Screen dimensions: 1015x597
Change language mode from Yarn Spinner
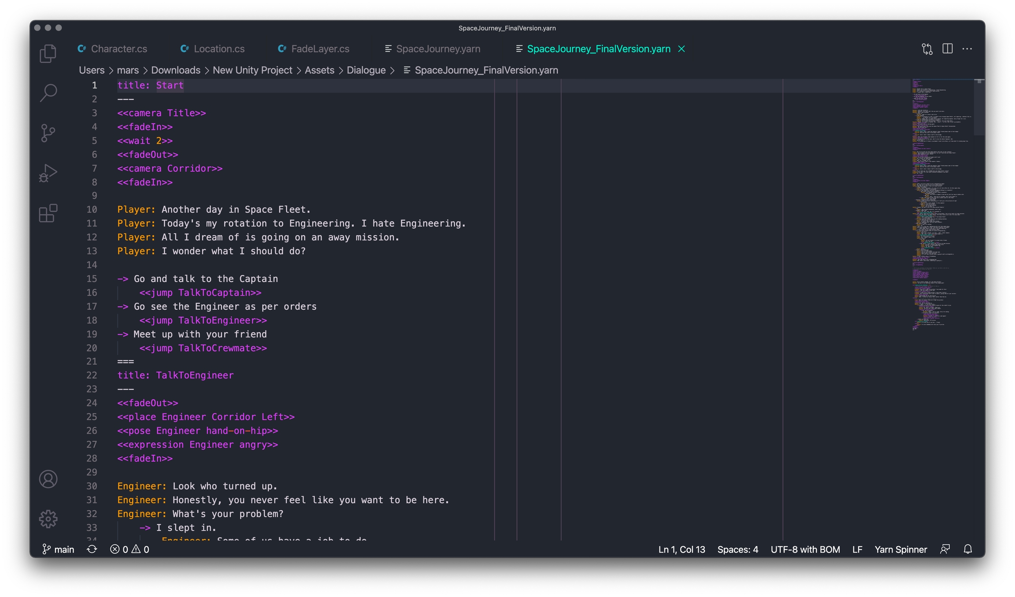tap(900, 549)
